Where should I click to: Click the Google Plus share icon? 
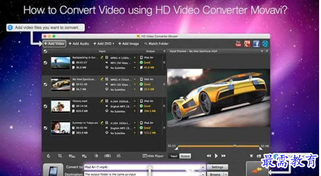click(x=247, y=44)
